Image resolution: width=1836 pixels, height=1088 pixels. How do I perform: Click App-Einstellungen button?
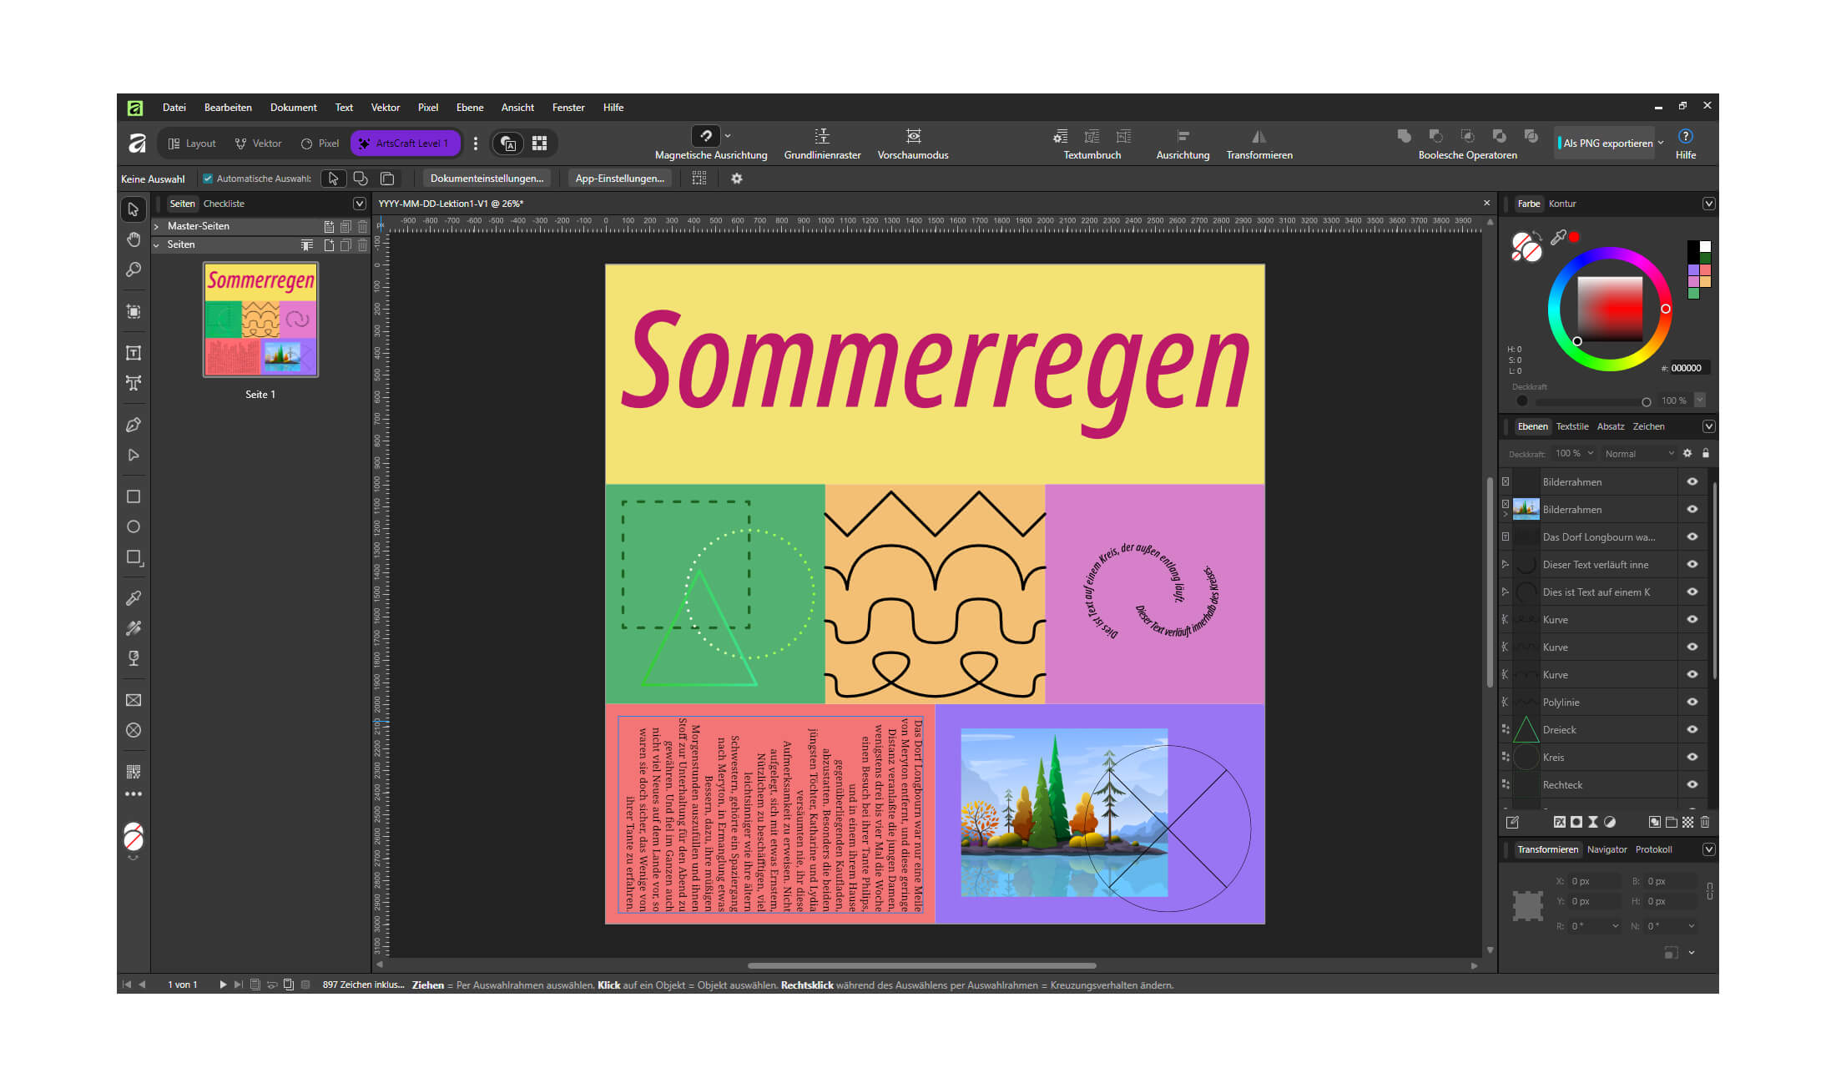coord(620,179)
